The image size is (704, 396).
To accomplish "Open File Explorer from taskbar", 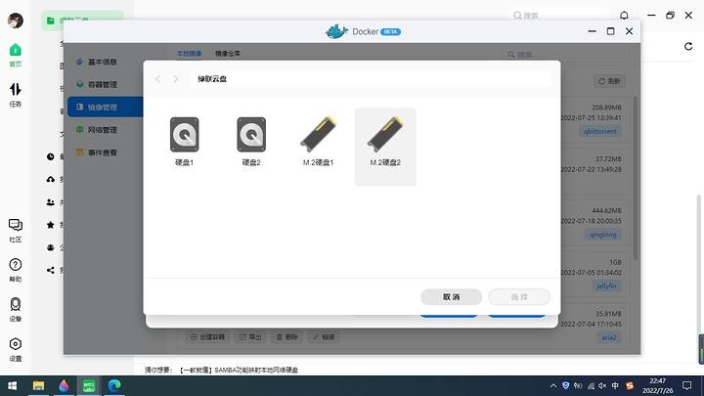I will click(x=38, y=385).
